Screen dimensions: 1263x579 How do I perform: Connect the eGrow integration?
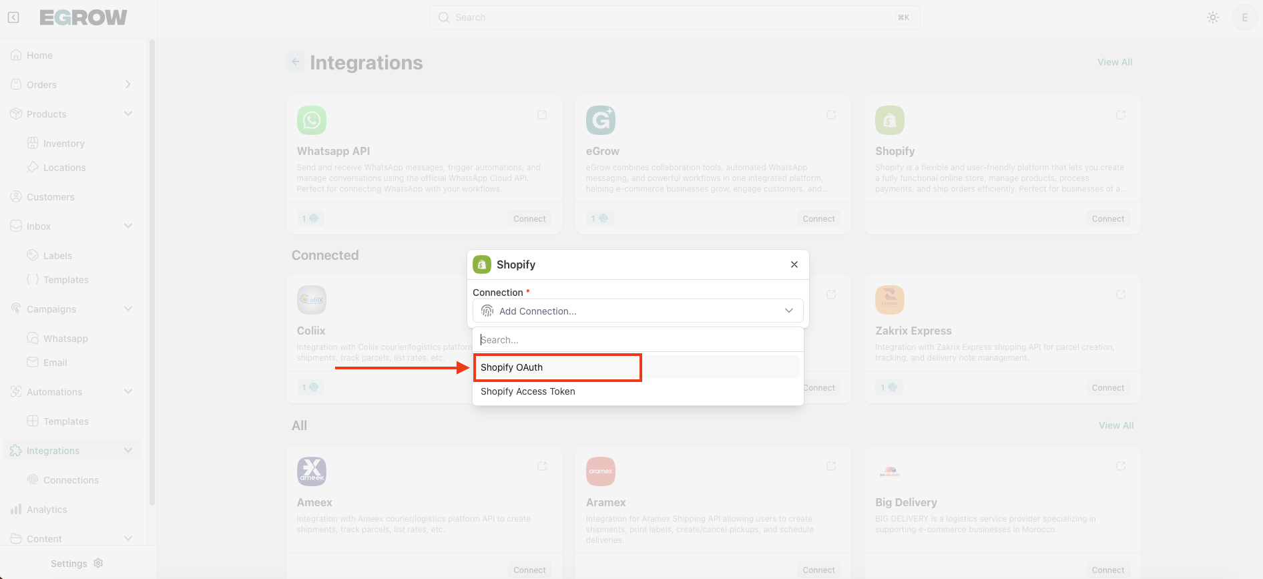click(818, 218)
